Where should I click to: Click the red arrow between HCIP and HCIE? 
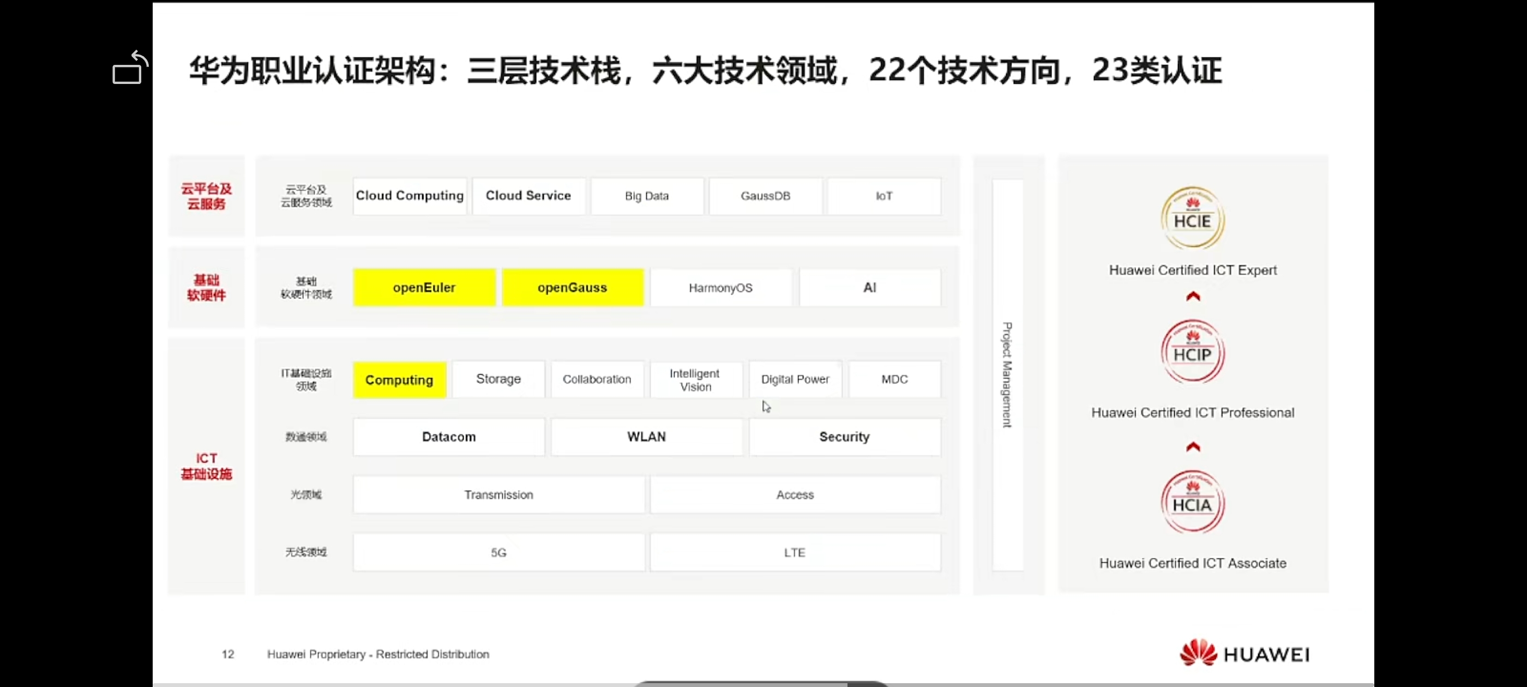pyautogui.click(x=1192, y=297)
